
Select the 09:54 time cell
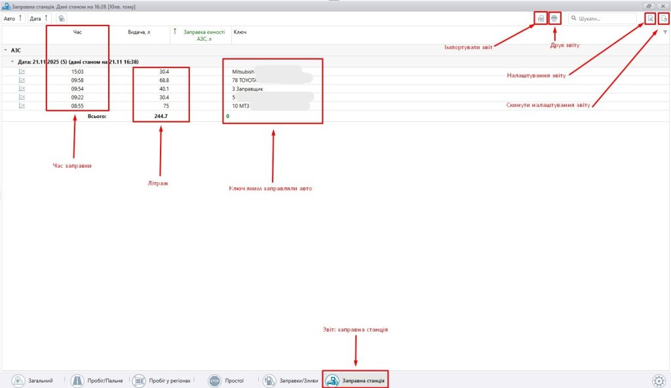point(77,88)
